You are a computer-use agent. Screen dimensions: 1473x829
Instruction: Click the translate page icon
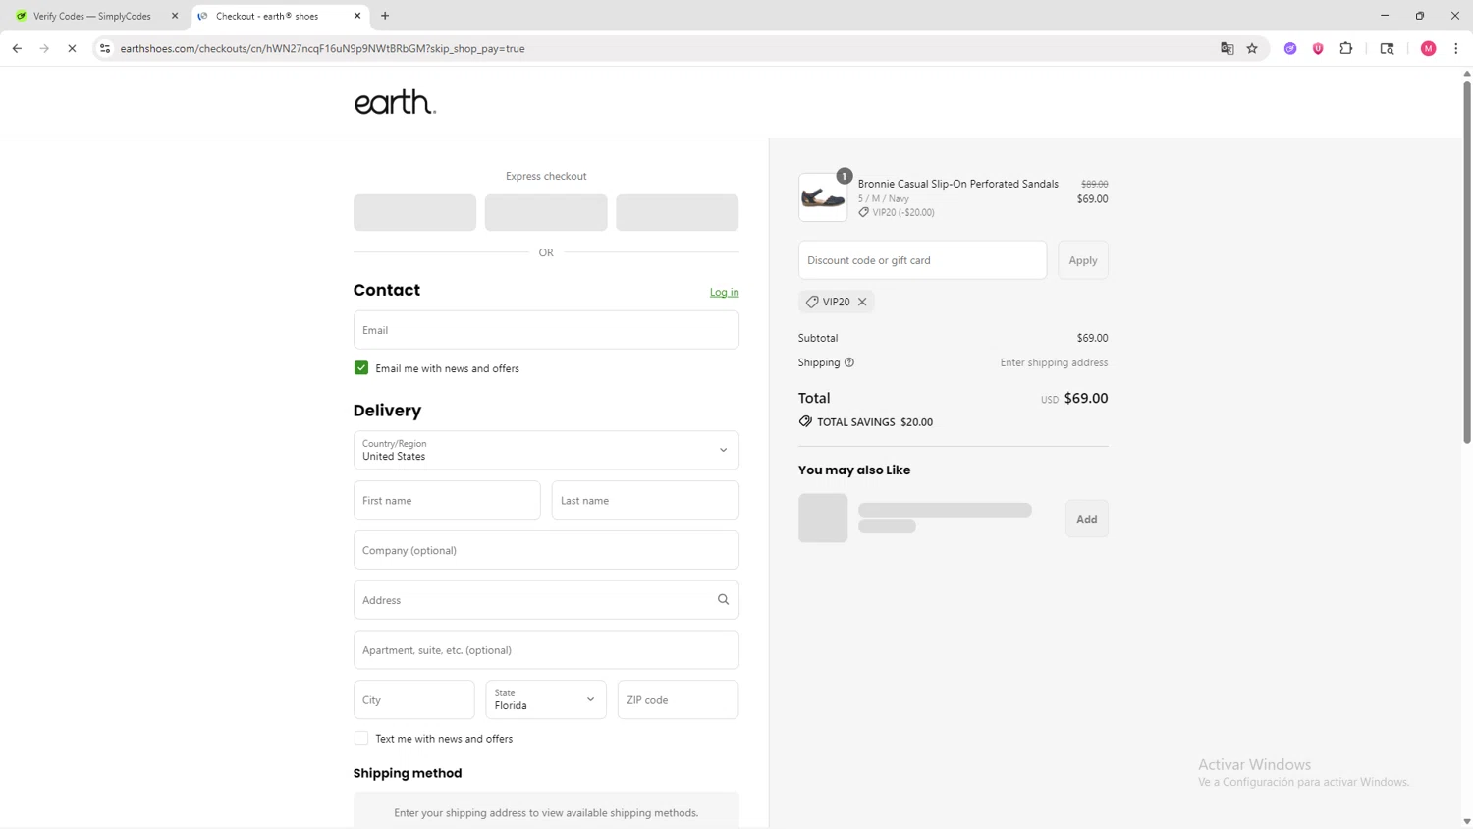pyautogui.click(x=1227, y=48)
